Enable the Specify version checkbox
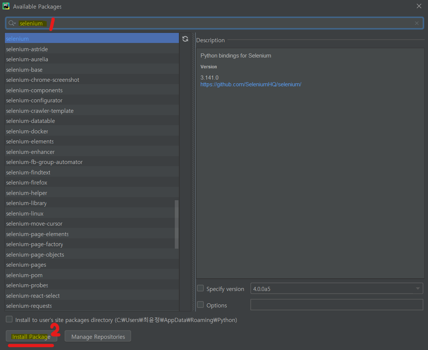Screen dimensions: 428x350 tap(200, 288)
